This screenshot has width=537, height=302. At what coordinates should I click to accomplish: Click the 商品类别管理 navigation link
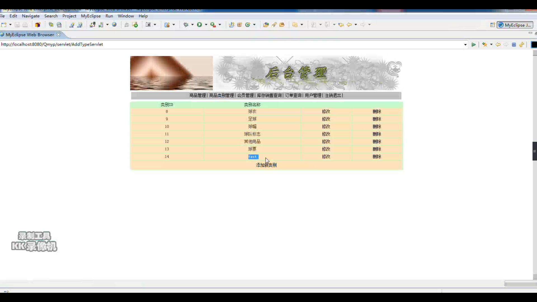pyautogui.click(x=222, y=95)
